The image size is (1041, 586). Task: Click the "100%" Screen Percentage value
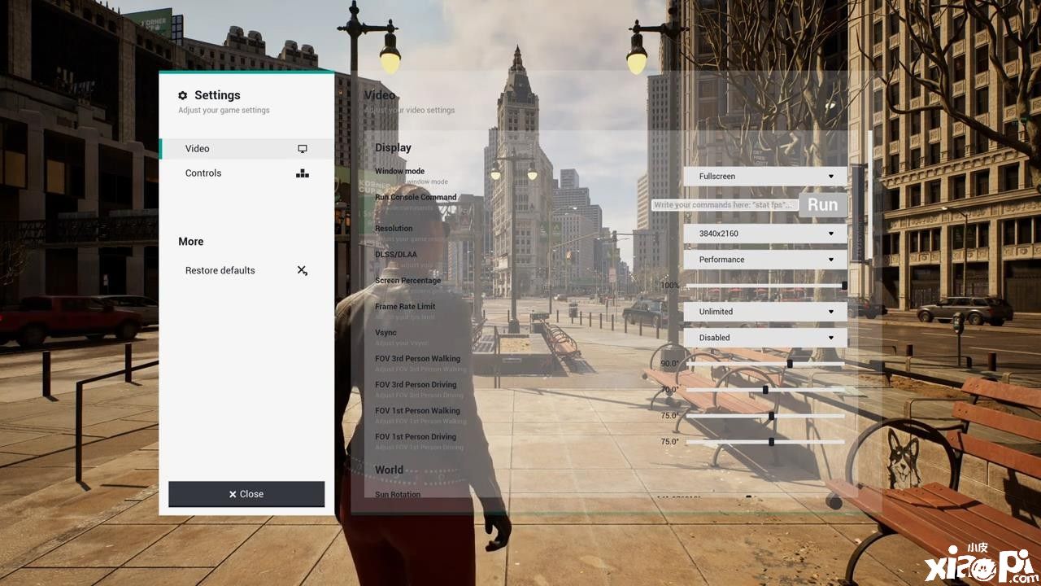coord(669,286)
